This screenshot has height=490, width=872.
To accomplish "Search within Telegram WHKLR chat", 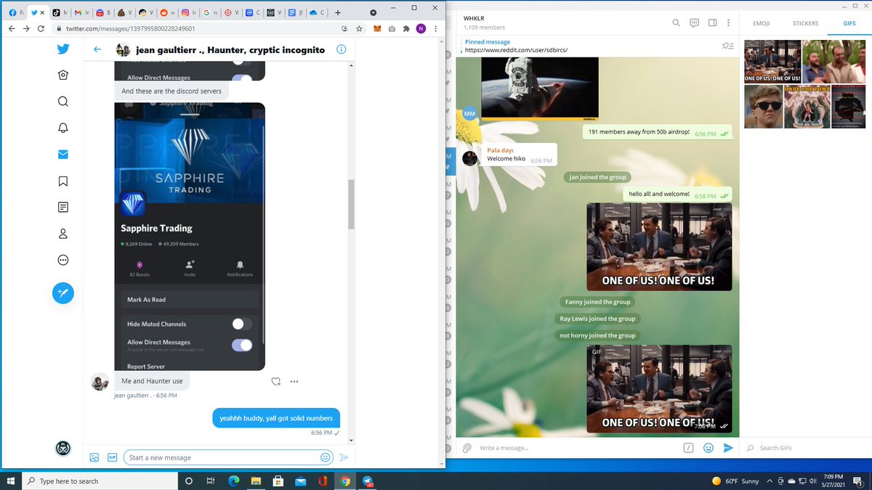I will tap(677, 23).
